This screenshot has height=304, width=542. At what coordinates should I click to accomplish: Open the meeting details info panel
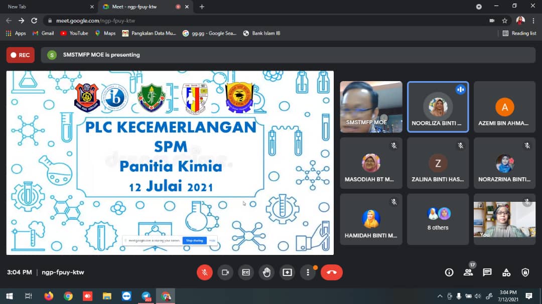pyautogui.click(x=449, y=272)
